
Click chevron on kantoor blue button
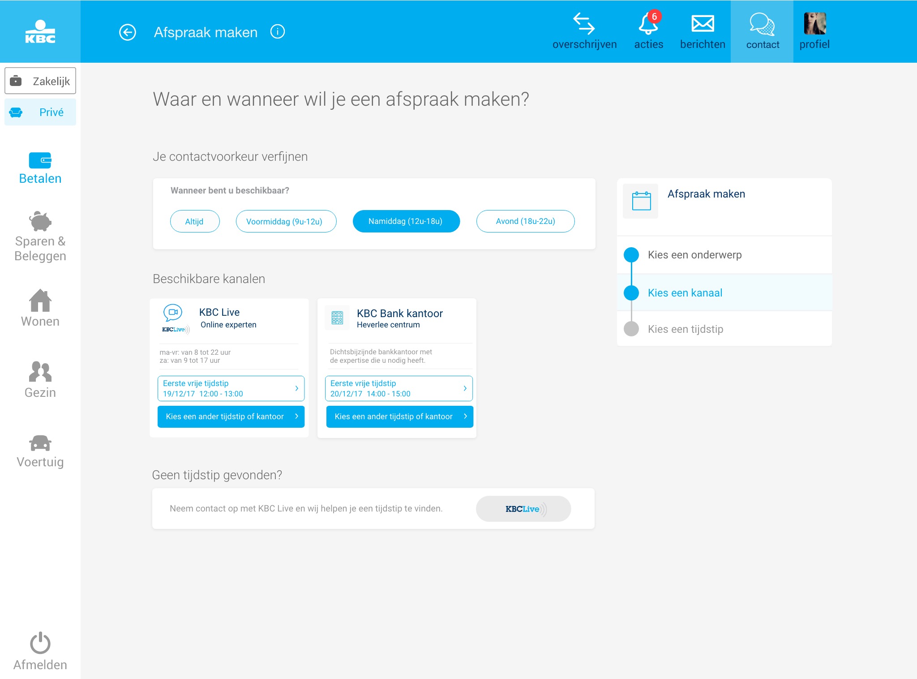465,416
